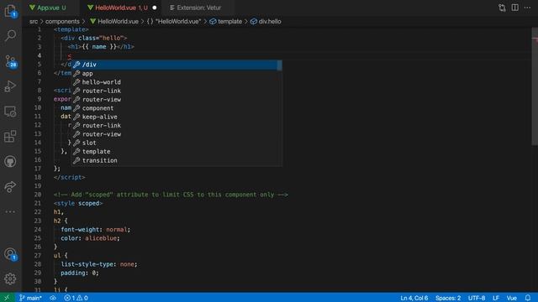Open Source Control with 28 changes
This screenshot has height=302, width=538.
click(10, 61)
